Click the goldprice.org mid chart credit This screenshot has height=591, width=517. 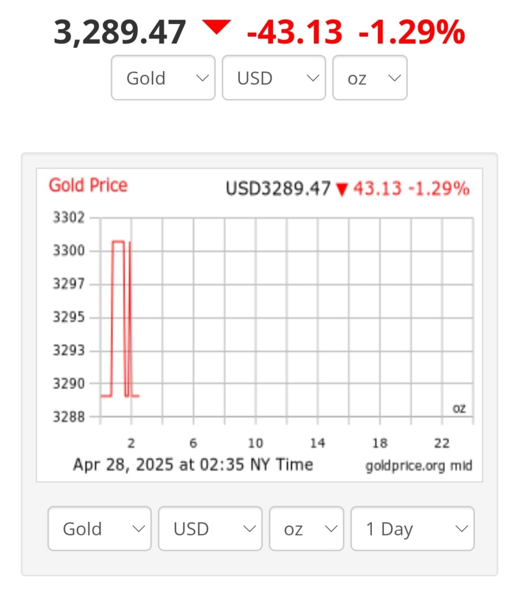coord(419,466)
